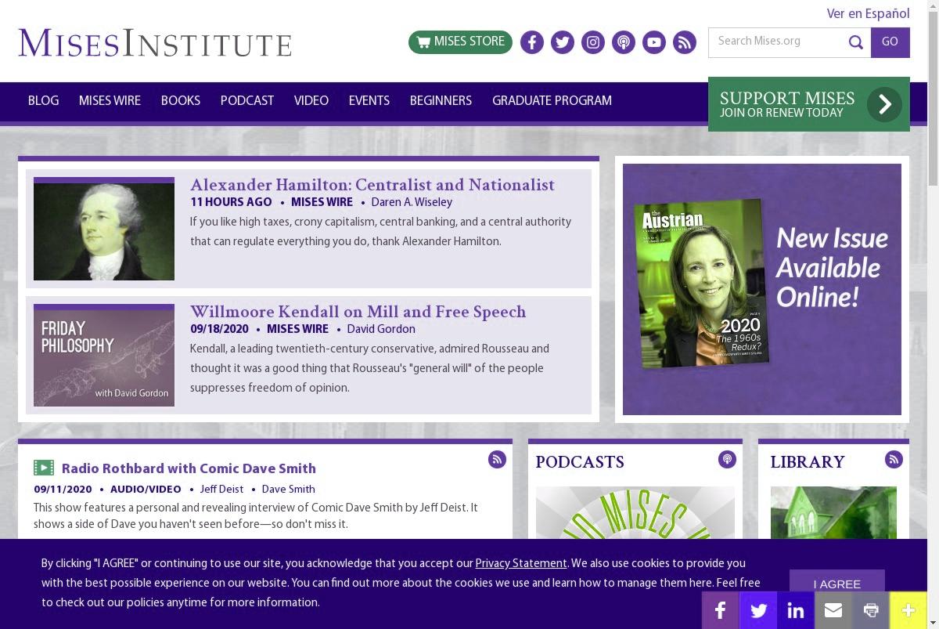The image size is (939, 629).
Task: Click the Library section heading
Action: click(808, 462)
